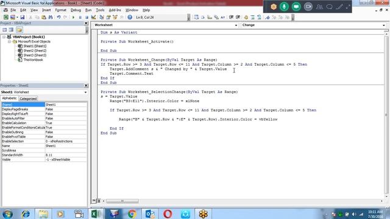
Task: Switch to Procedure View button
Action: click(94, 201)
